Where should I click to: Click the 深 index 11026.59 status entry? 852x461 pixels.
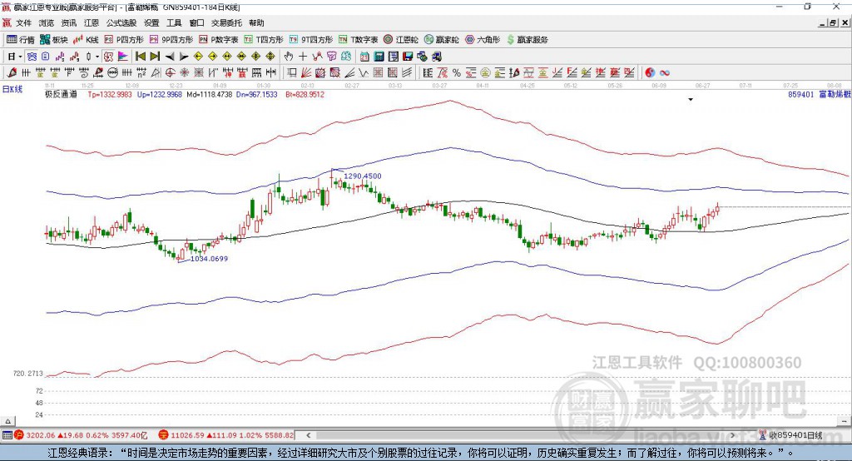point(226,435)
